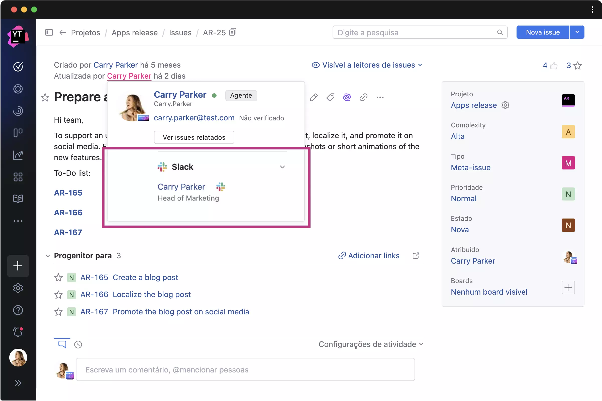
Task: Switch to the history clock activity tab
Action: [x=78, y=344]
